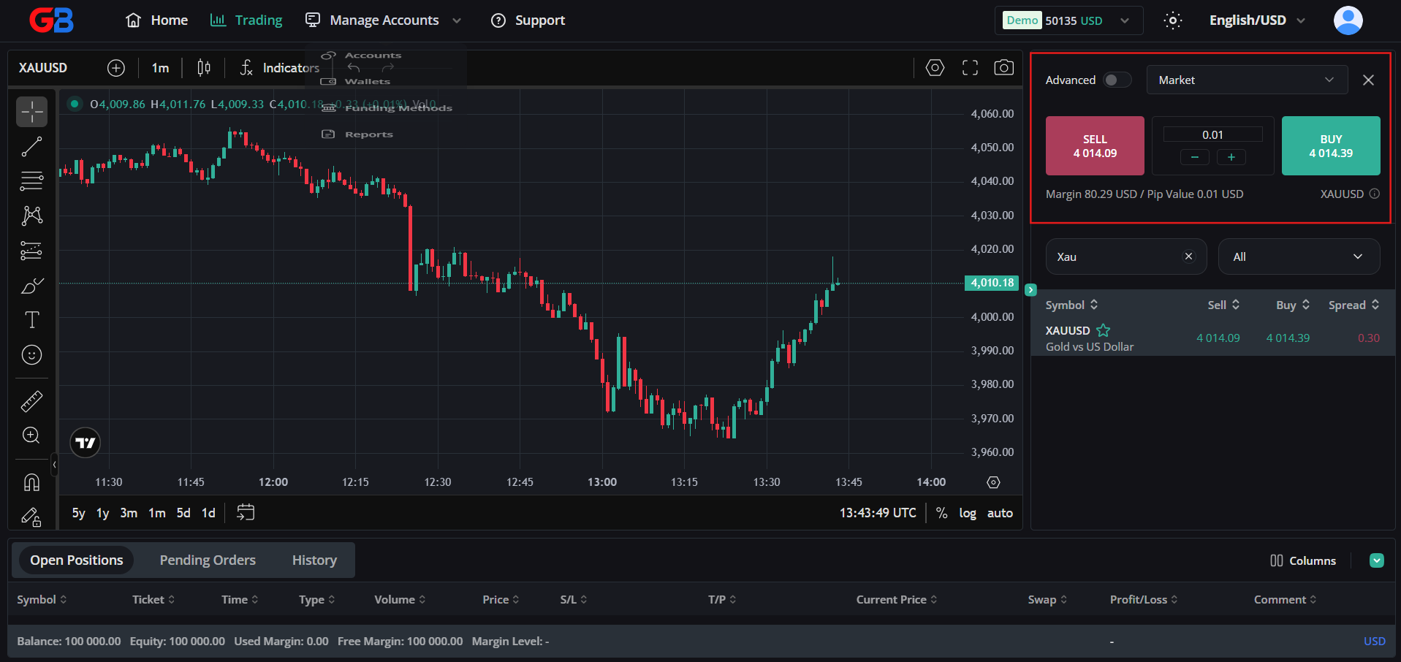1401x662 pixels.
Task: Decrease volume with the minus button
Action: [x=1195, y=157]
